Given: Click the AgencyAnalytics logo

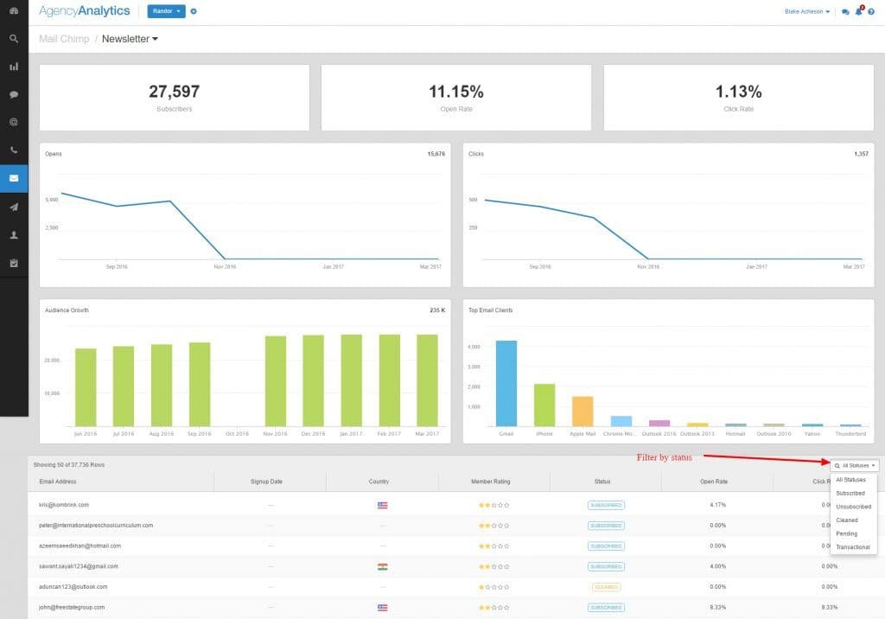Looking at the screenshot, I should click(x=84, y=10).
